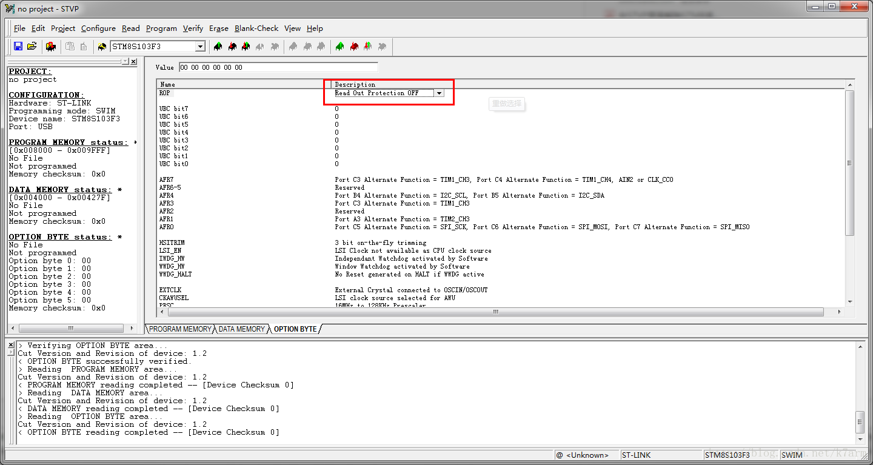The height and width of the screenshot is (465, 873).
Task: Select the OPTION BYTE tab
Action: tap(295, 329)
